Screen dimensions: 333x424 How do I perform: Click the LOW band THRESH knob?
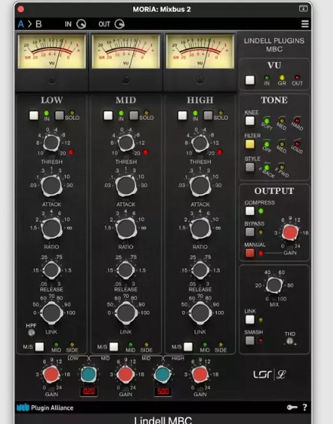click(52, 143)
